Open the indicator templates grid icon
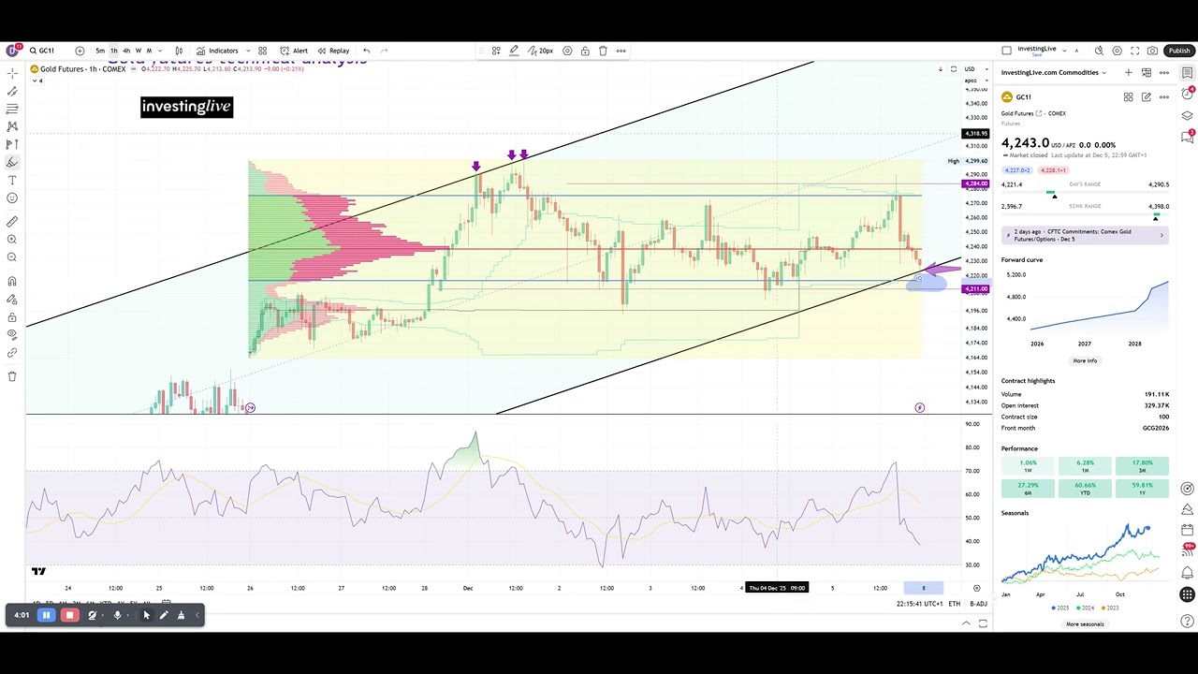1198x674 pixels. tap(263, 51)
